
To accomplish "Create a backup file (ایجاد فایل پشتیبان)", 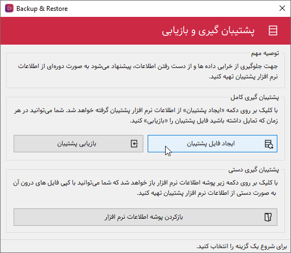I will click(x=213, y=144).
